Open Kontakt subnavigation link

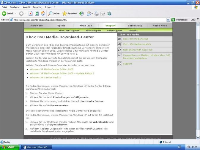(133, 31)
